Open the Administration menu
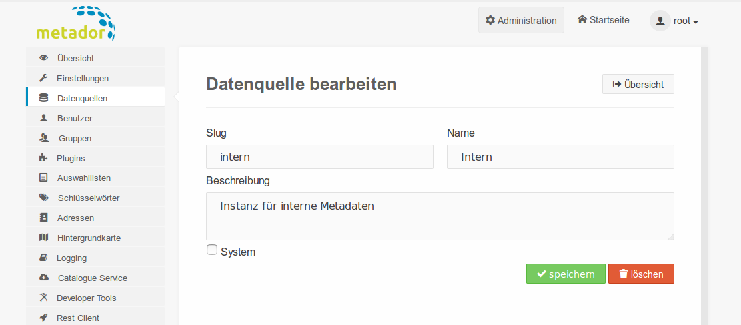741x325 pixels. [521, 20]
